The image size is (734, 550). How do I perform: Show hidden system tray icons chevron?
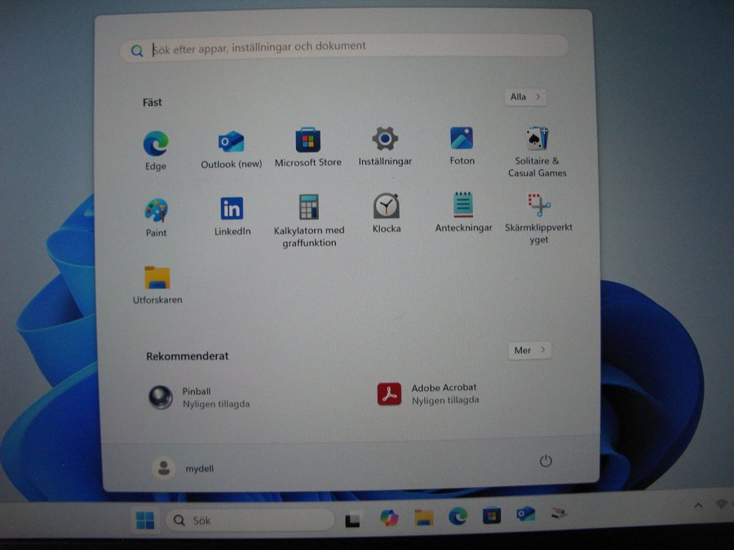[698, 506]
